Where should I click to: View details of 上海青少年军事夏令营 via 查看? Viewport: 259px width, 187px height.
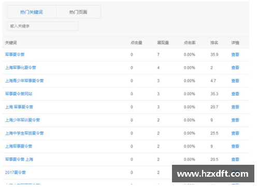[x=235, y=81]
